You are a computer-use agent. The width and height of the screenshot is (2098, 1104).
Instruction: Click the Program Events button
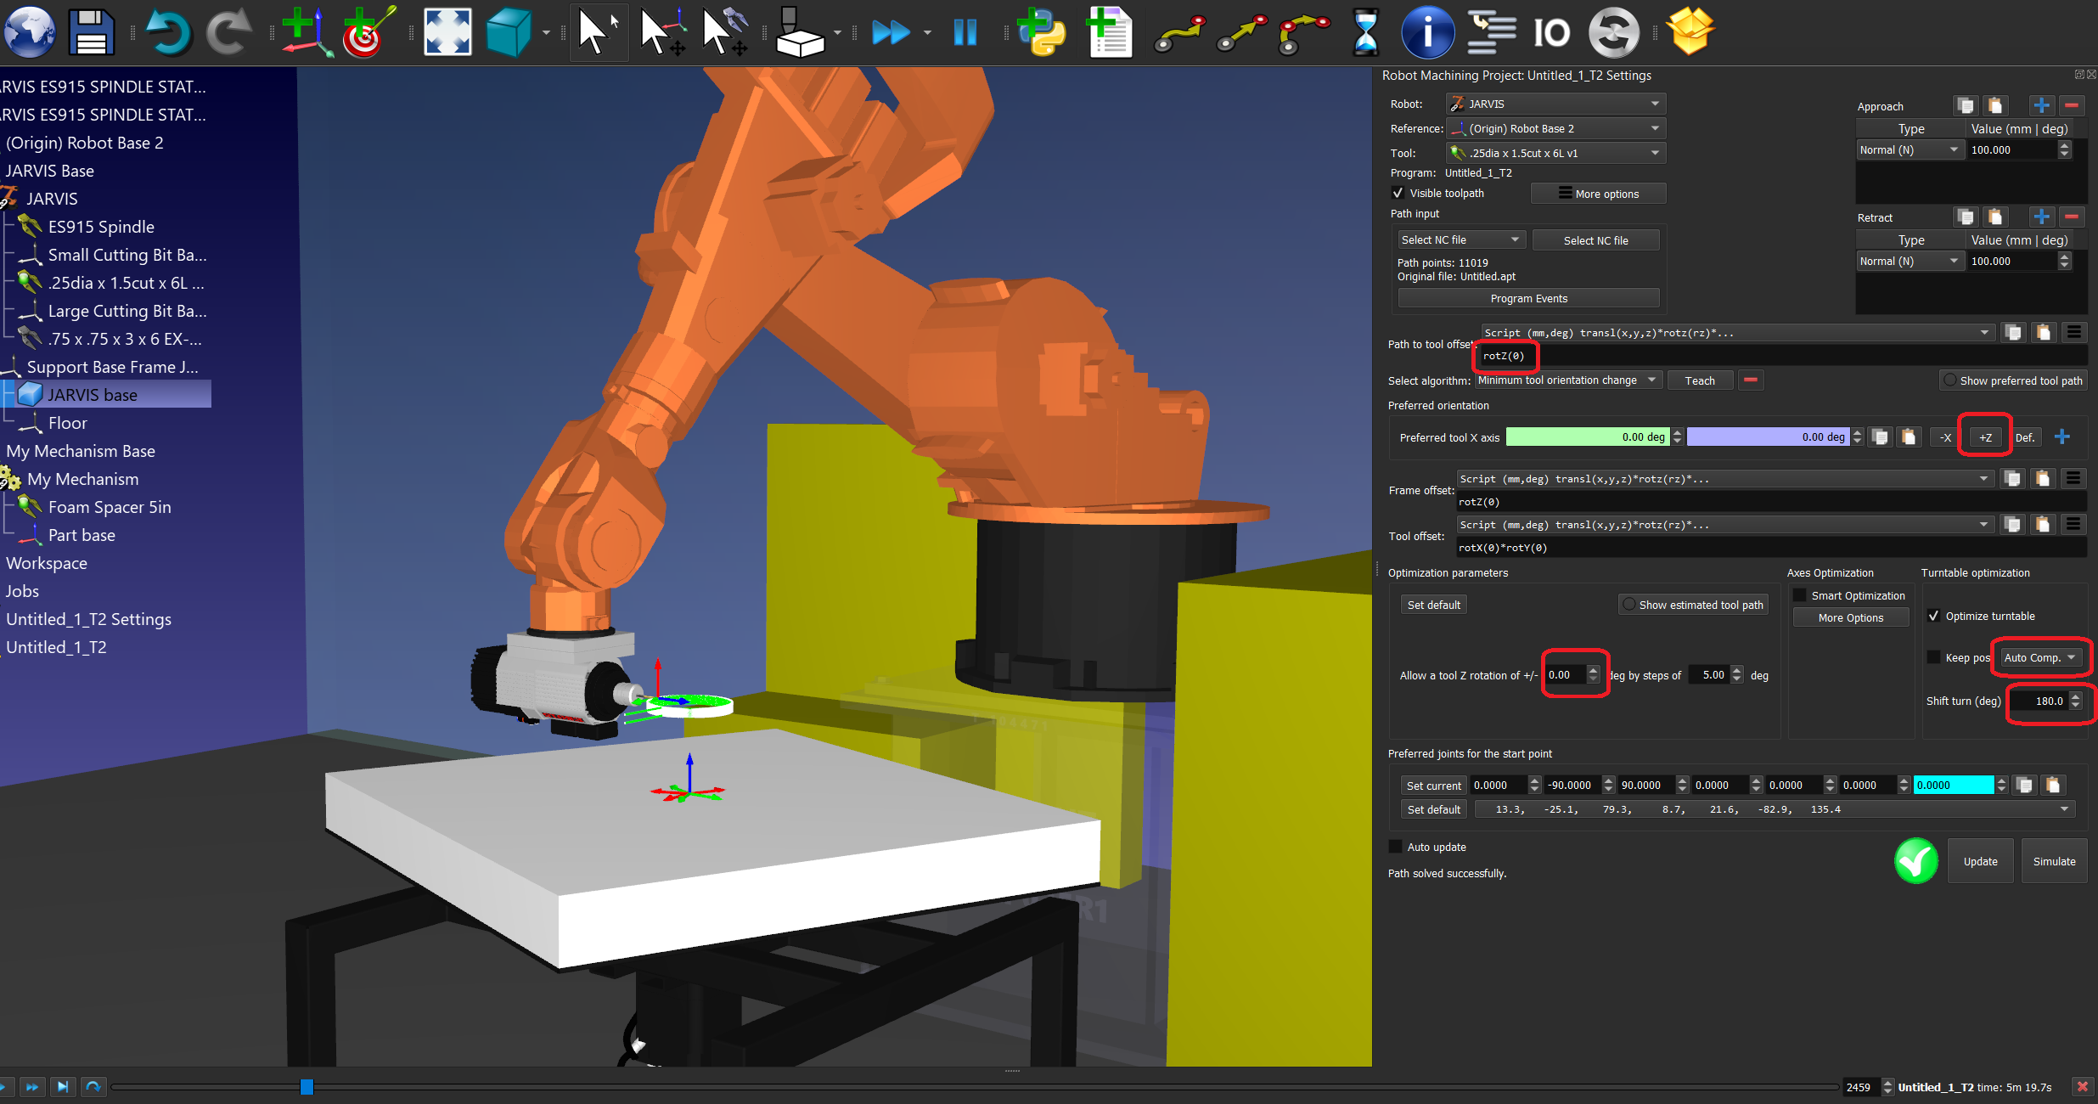(1528, 298)
